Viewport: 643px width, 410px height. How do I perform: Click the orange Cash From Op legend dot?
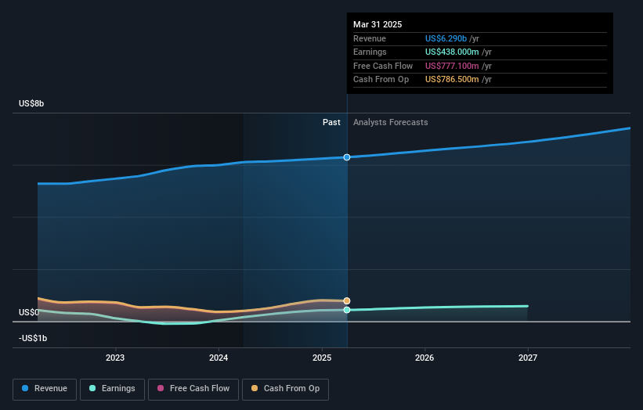[255, 388]
